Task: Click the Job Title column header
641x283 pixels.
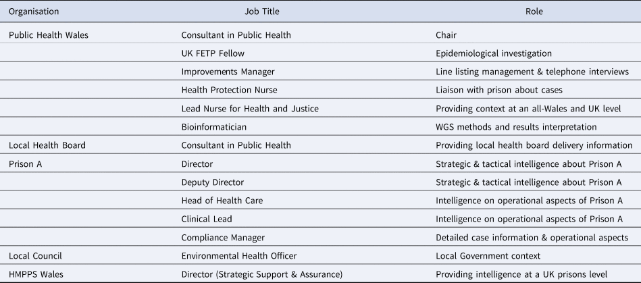Action: pos(262,11)
